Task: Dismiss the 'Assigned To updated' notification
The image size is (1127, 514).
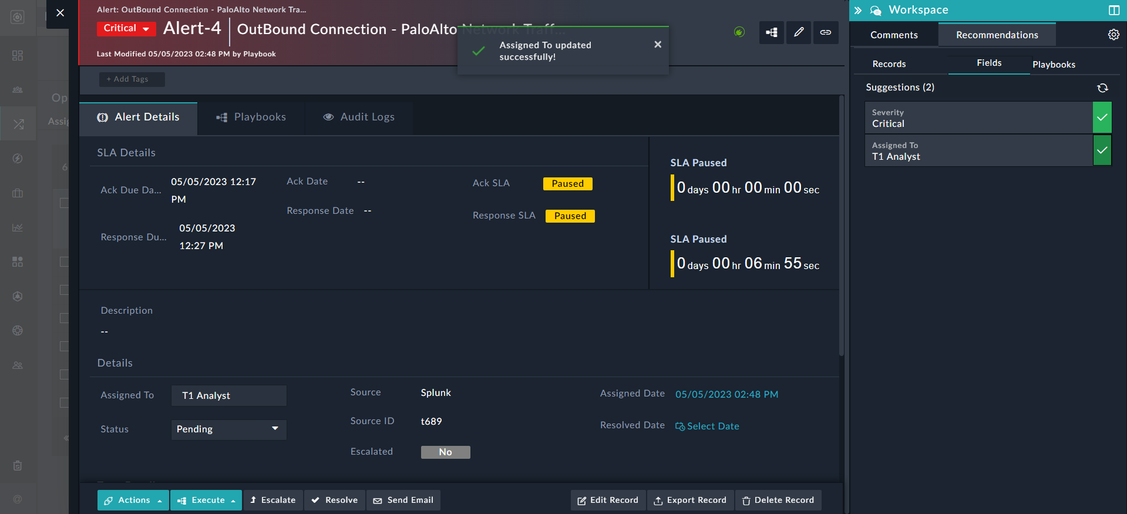Action: pyautogui.click(x=658, y=45)
